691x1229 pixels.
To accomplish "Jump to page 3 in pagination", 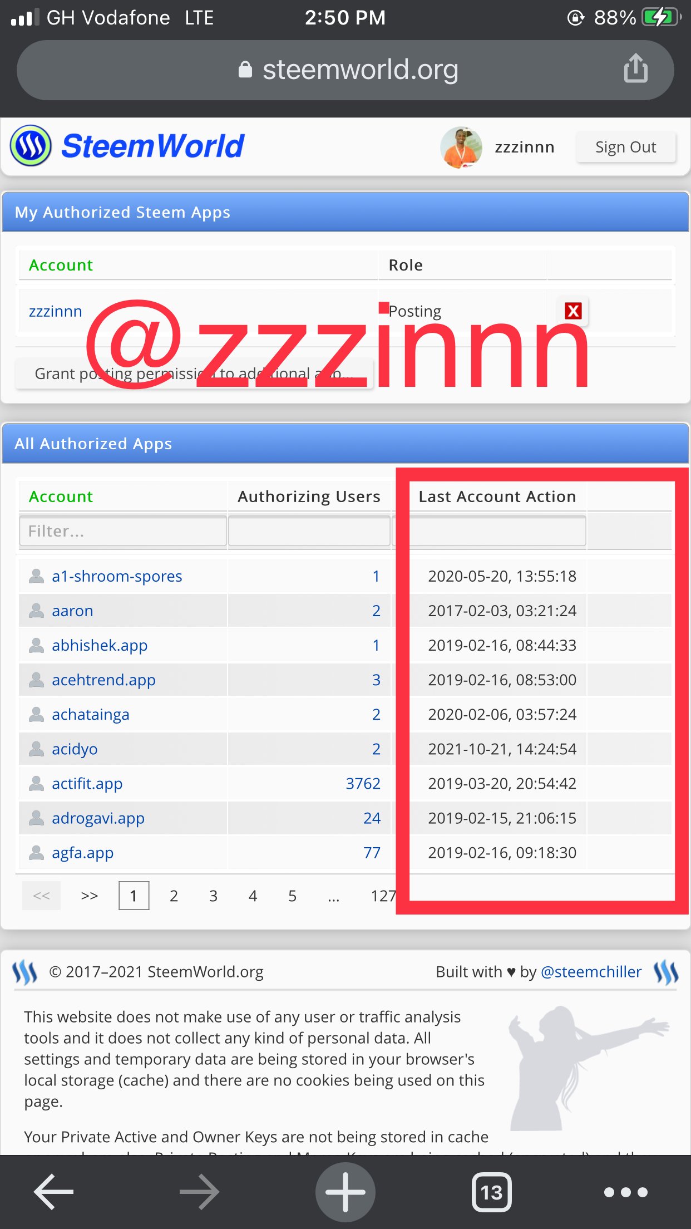I will coord(213,896).
